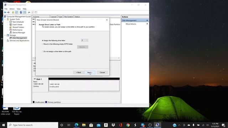
Task: Open Task Scheduler in the console tree
Action: (x=18, y=22)
